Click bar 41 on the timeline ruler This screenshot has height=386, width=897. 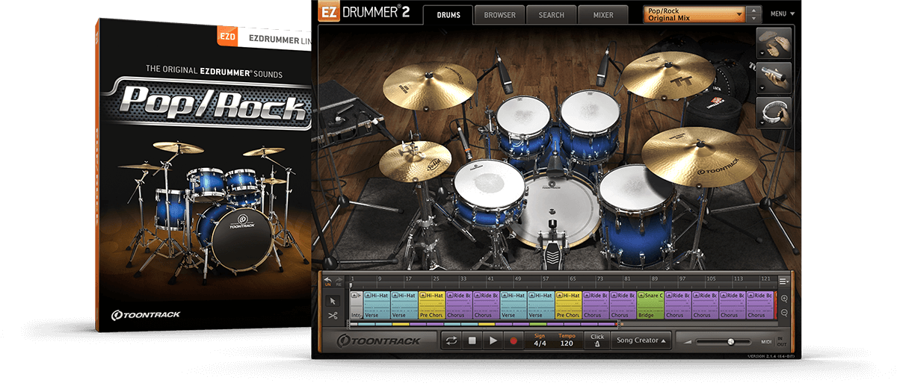pyautogui.click(x=491, y=279)
